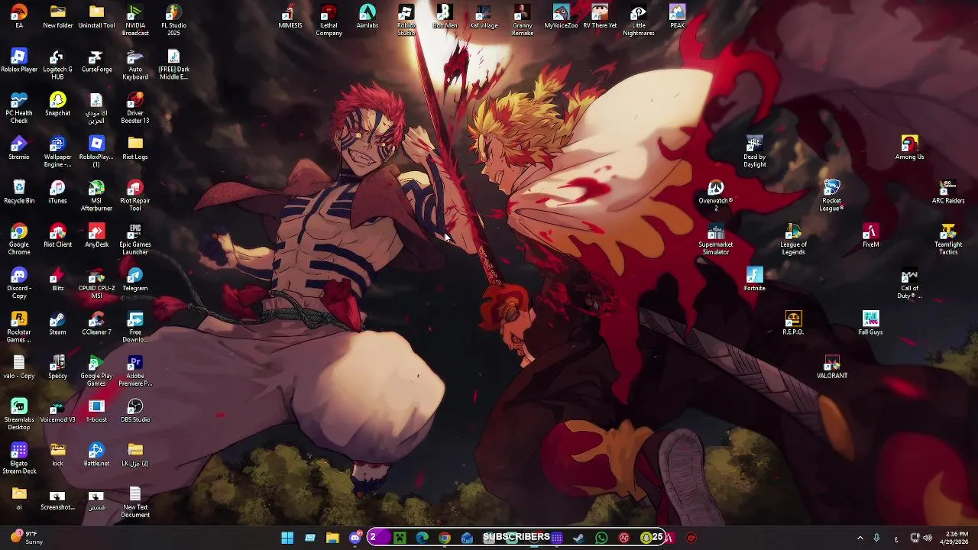The width and height of the screenshot is (978, 550).
Task: Open New Text Document file
Action: pos(135,502)
